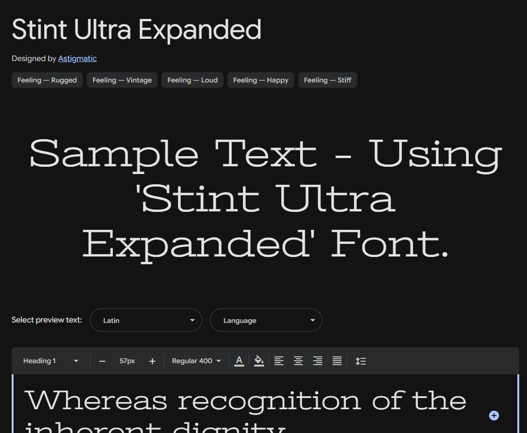Viewport: 527px width, 433px height.
Task: Open the line spacing control
Action: click(x=361, y=361)
